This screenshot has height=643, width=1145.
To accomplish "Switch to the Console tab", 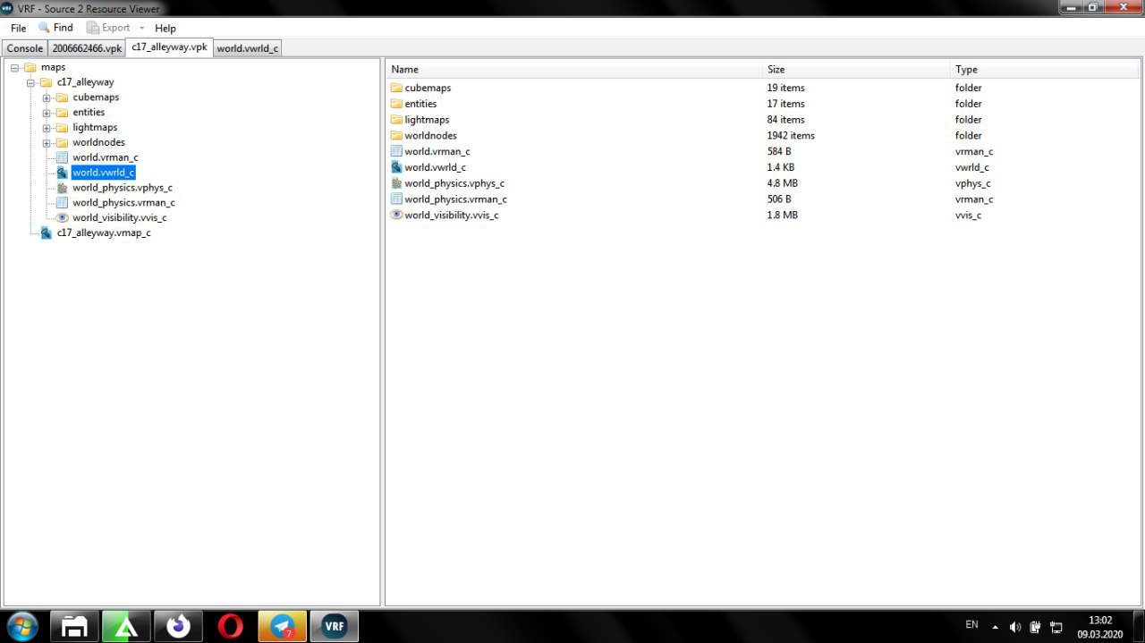I will 25,48.
